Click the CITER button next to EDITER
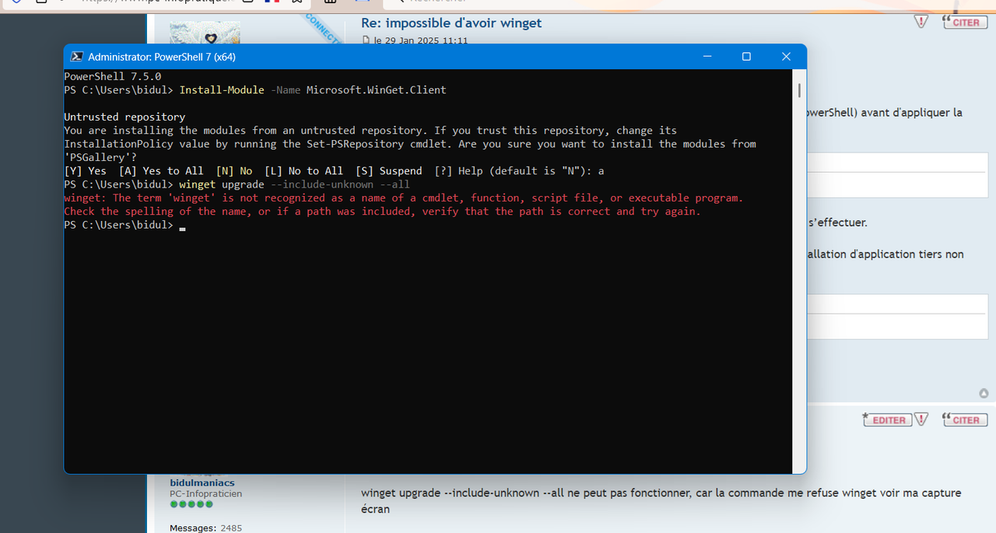The height and width of the screenshot is (533, 996). click(965, 419)
